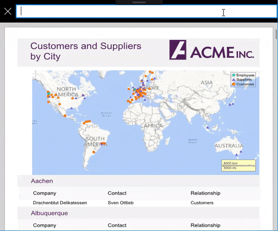Click the Relationship column header under Aachen
Image resolution: width=278 pixels, height=231 pixels.
pos(205,193)
